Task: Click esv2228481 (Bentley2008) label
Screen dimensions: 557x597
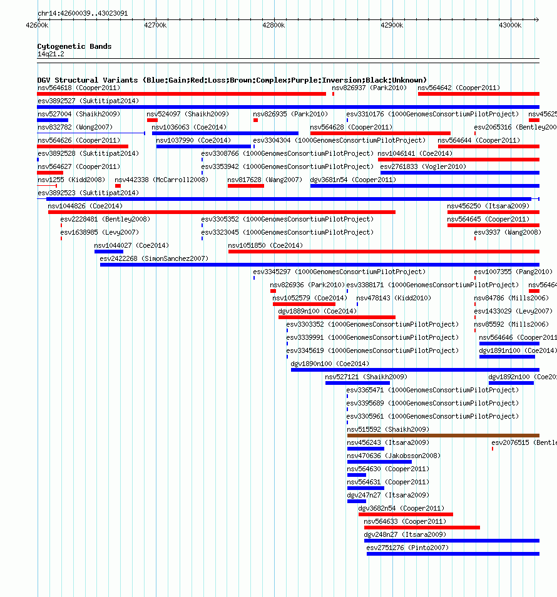Action: coord(105,219)
